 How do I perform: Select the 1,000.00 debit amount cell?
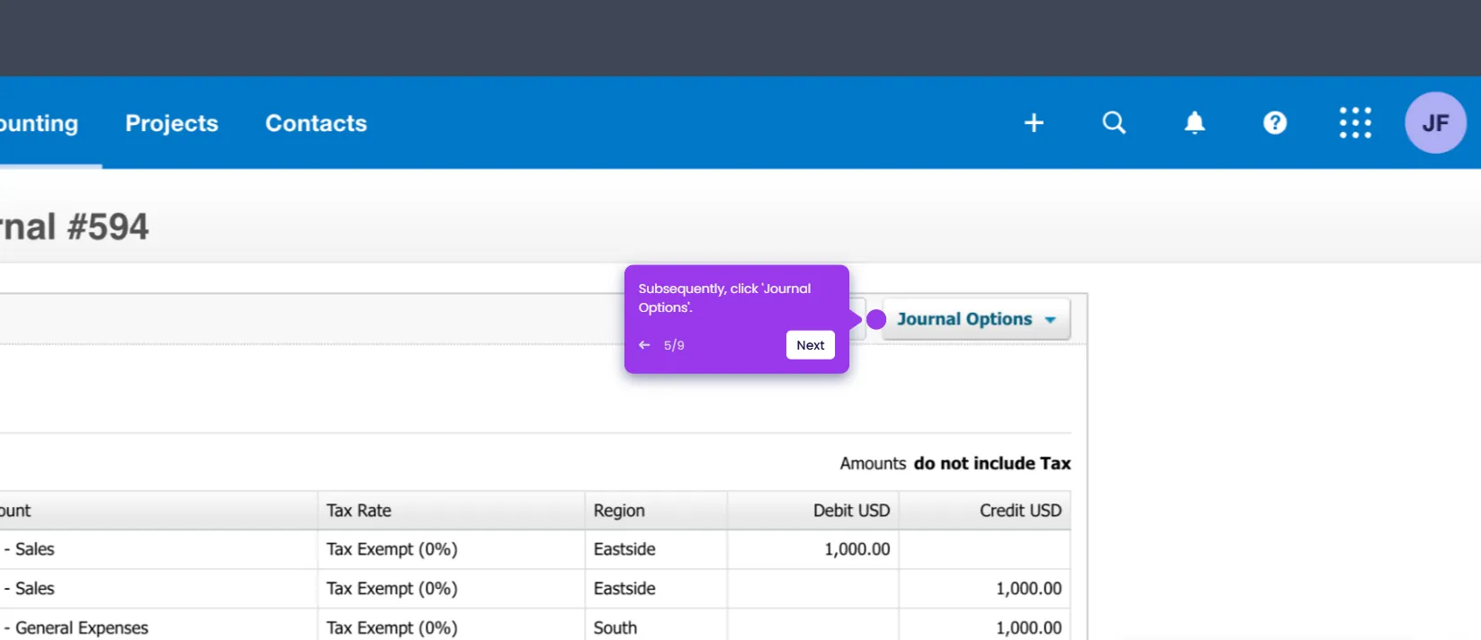[x=812, y=549]
